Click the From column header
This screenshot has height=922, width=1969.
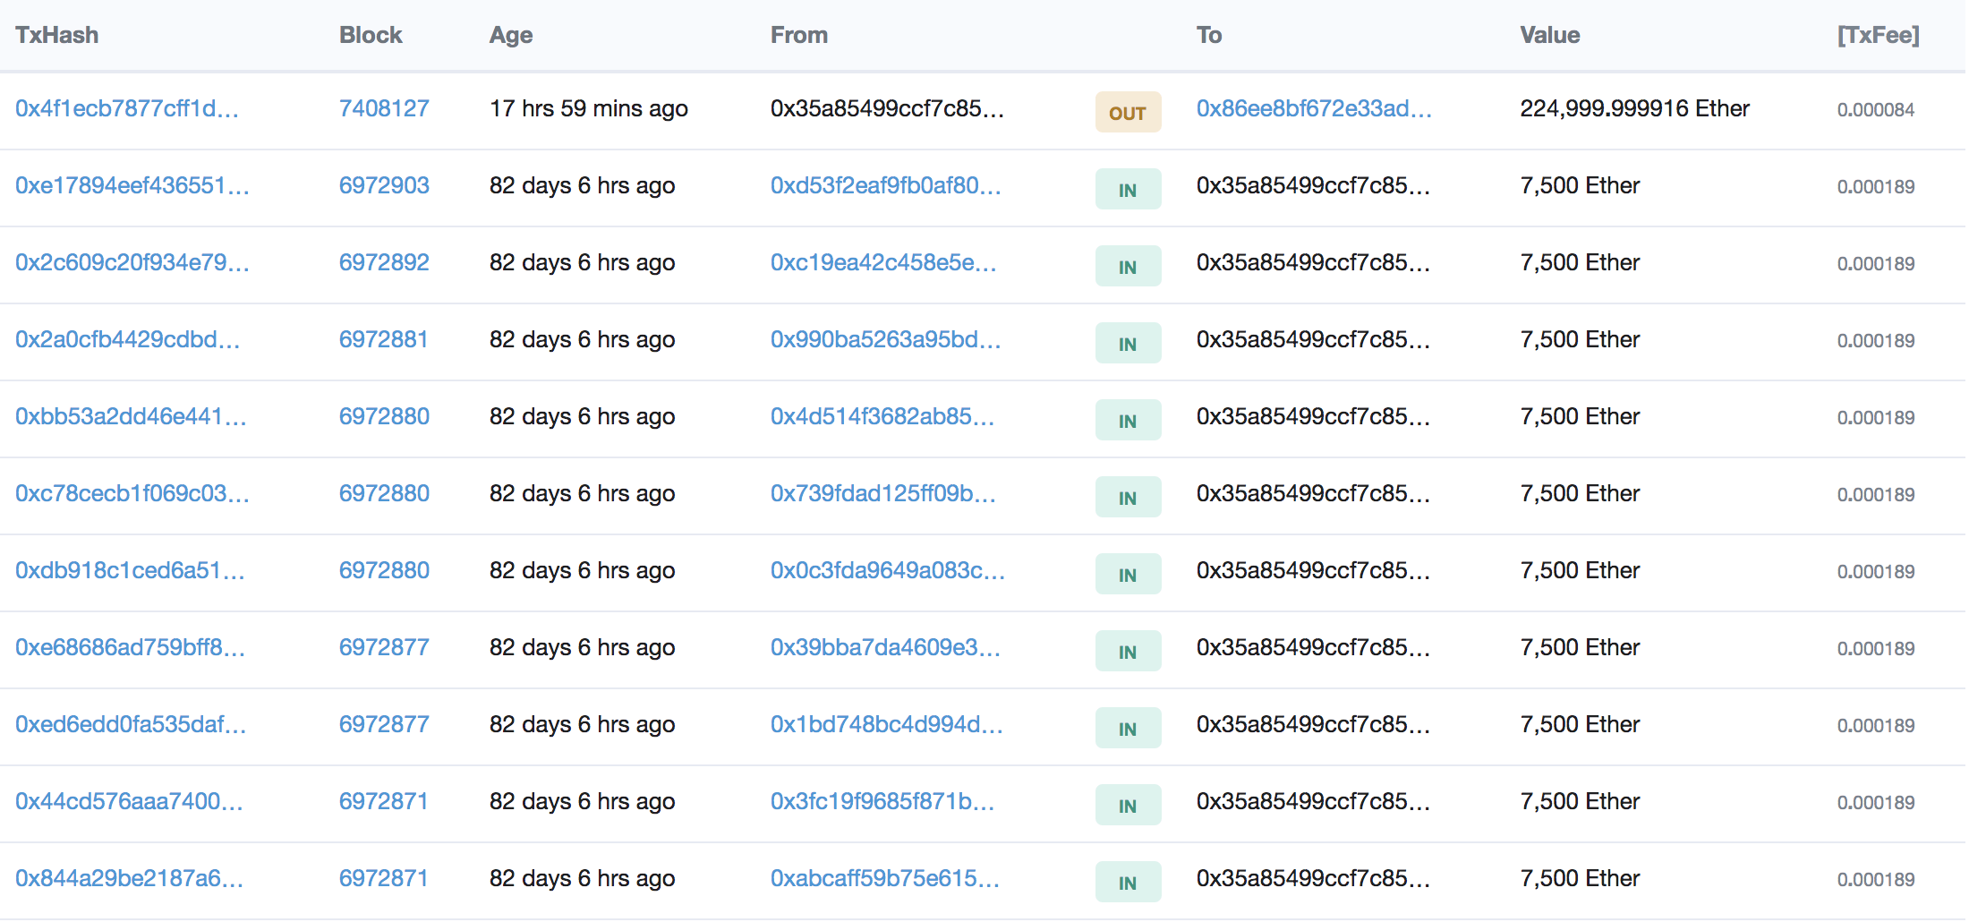click(799, 35)
